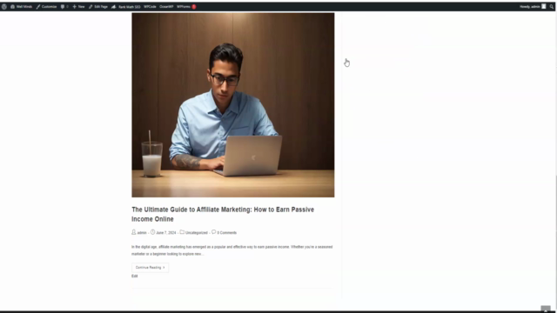Click post excerpt starting 'In the digital age'
Viewport: 557px width, 313px height.
click(232, 250)
